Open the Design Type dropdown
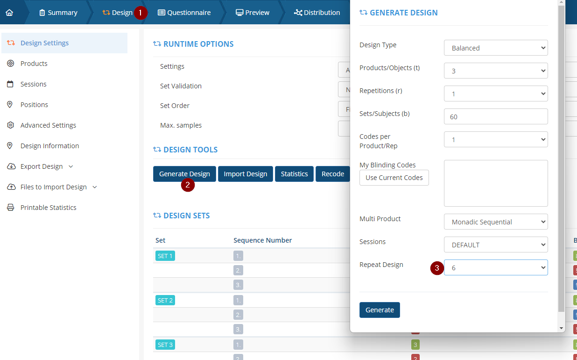Image resolution: width=577 pixels, height=360 pixels. pos(495,48)
